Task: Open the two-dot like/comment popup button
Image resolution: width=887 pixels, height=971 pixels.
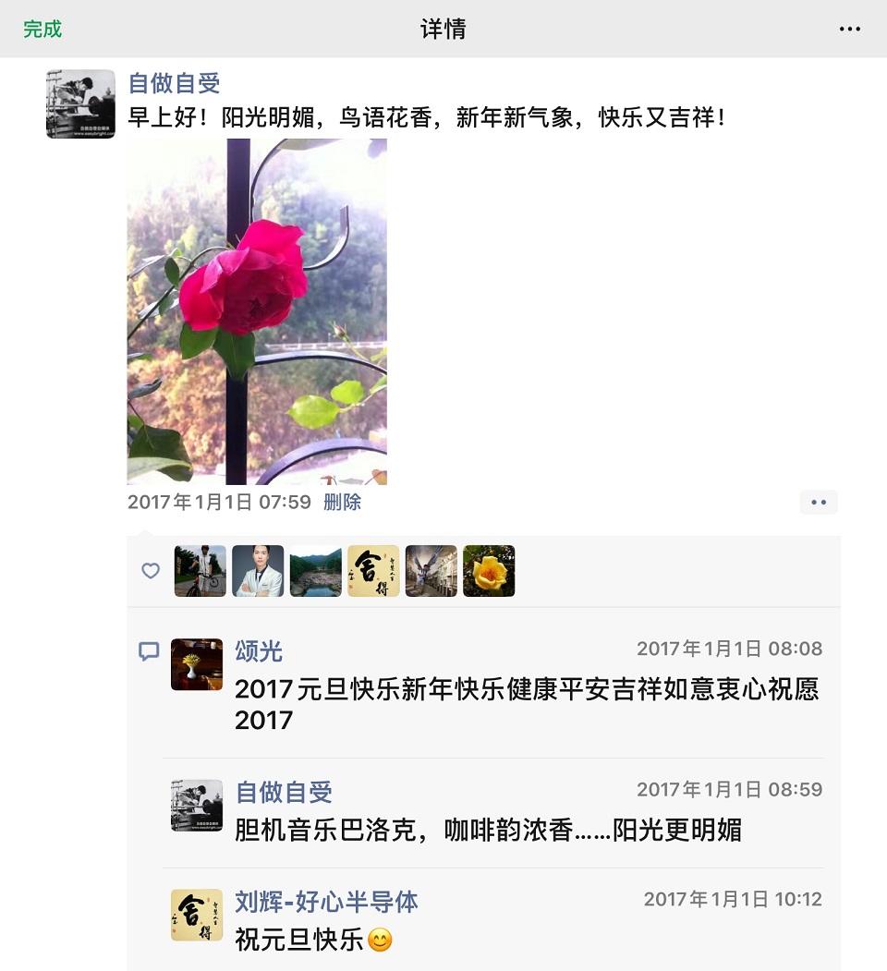Action: tap(819, 503)
